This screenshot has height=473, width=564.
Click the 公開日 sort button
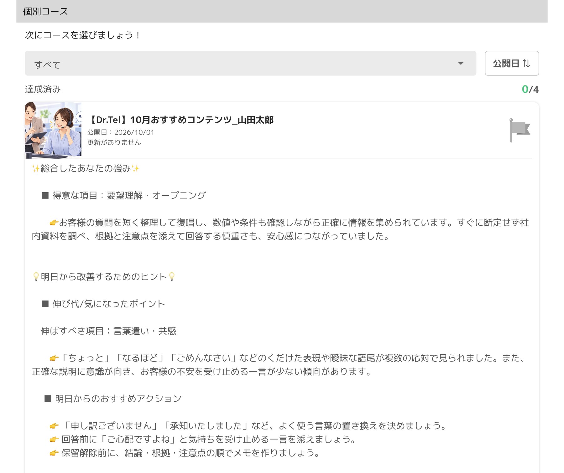click(x=512, y=63)
